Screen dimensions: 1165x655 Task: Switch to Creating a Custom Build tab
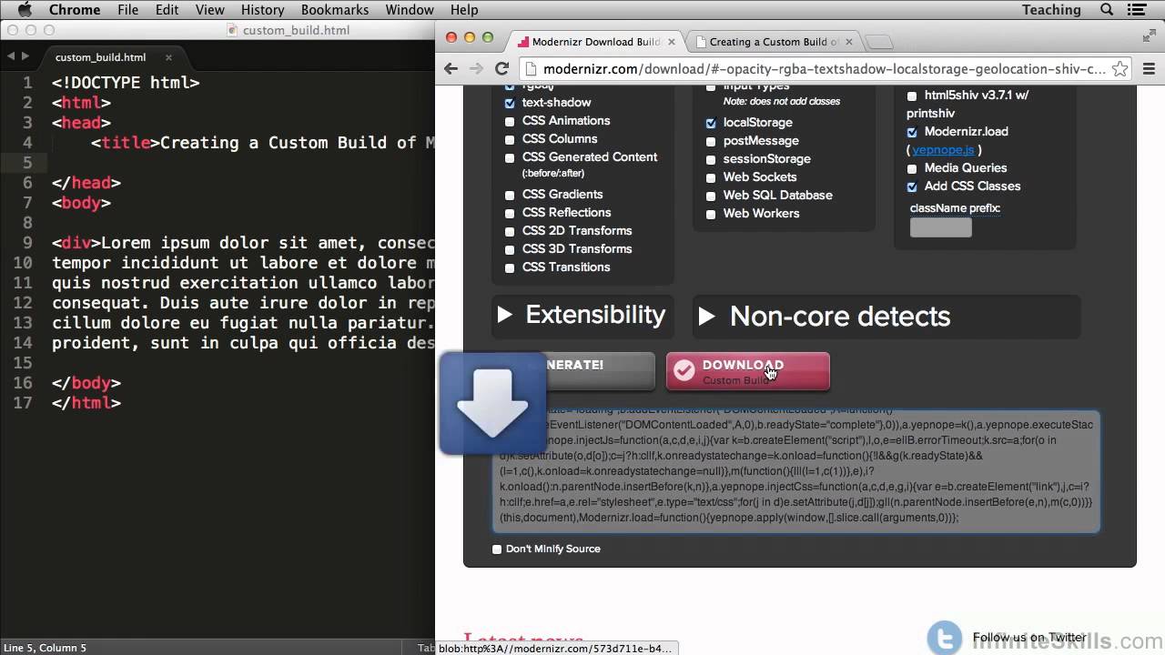tap(774, 42)
